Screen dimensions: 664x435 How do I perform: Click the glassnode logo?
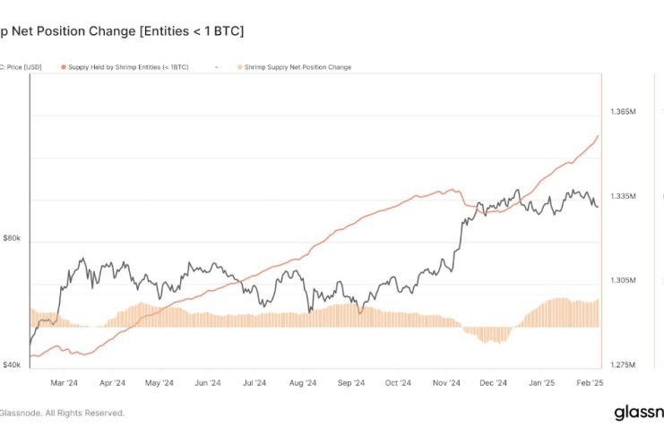point(638,412)
